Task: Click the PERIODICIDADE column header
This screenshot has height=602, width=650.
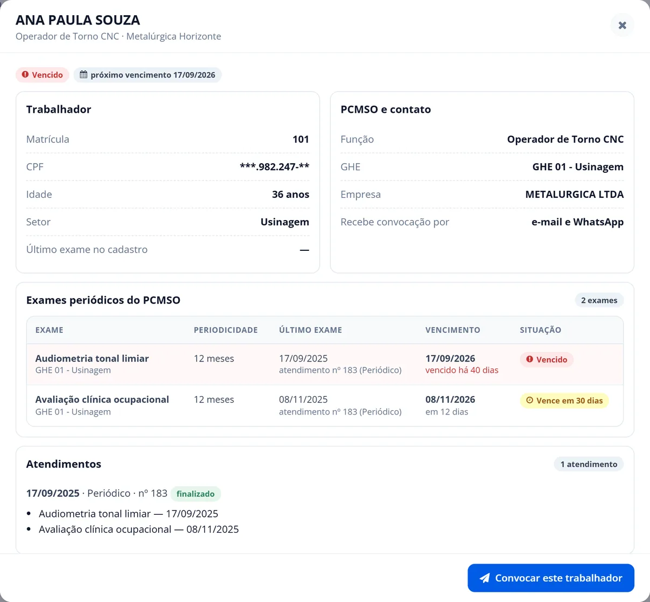Action: coord(226,330)
